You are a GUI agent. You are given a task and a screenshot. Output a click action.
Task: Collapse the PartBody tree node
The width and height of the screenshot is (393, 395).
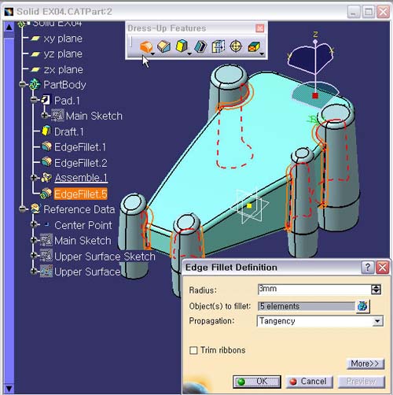coord(23,84)
